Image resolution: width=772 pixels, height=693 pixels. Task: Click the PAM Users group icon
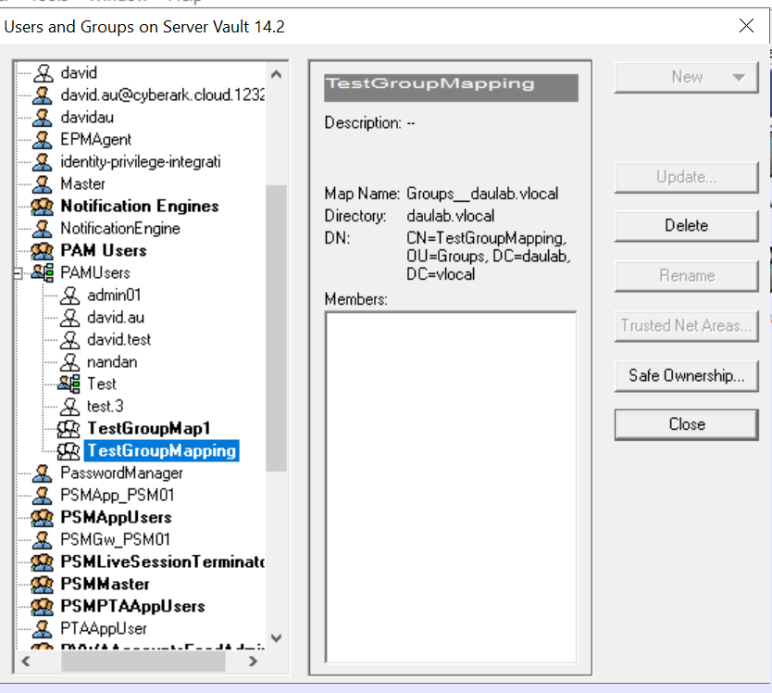(43, 250)
